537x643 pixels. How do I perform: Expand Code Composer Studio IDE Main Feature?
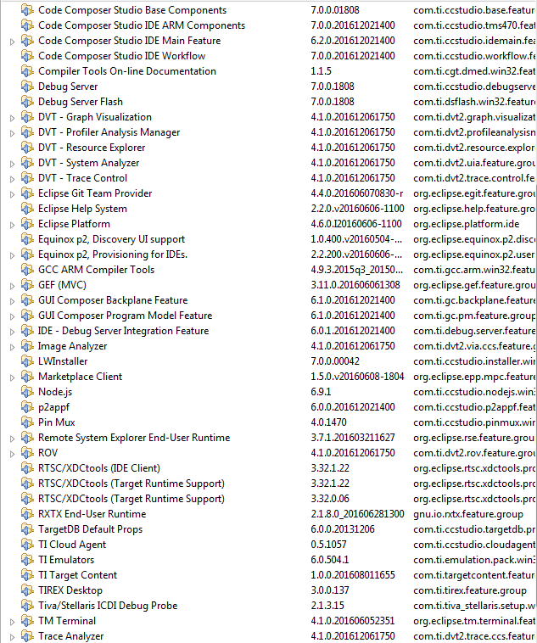coord(13,42)
